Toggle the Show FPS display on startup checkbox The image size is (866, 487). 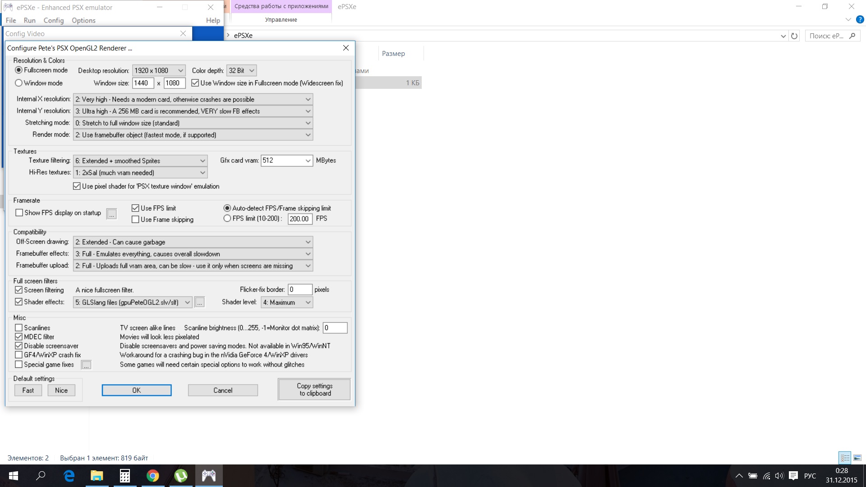tap(19, 213)
